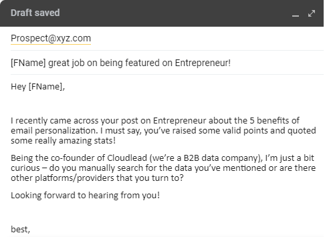
Task: Place cursor after 'amazing stats!'
Action: pos(116,141)
